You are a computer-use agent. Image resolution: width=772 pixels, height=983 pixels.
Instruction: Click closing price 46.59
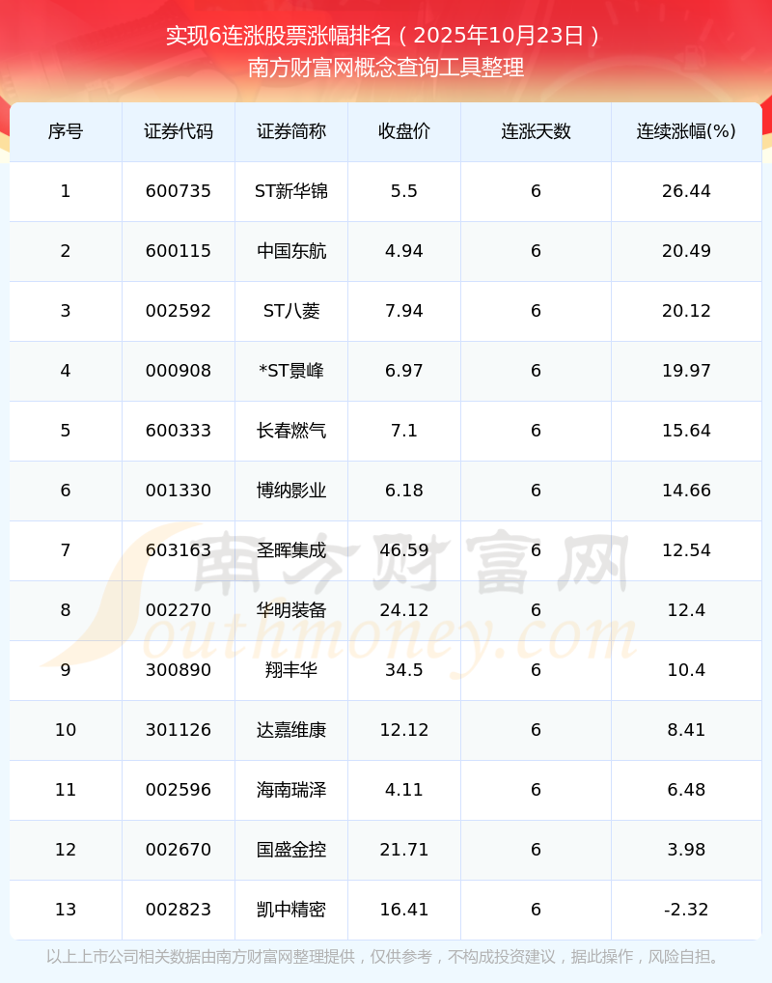pyautogui.click(x=404, y=550)
